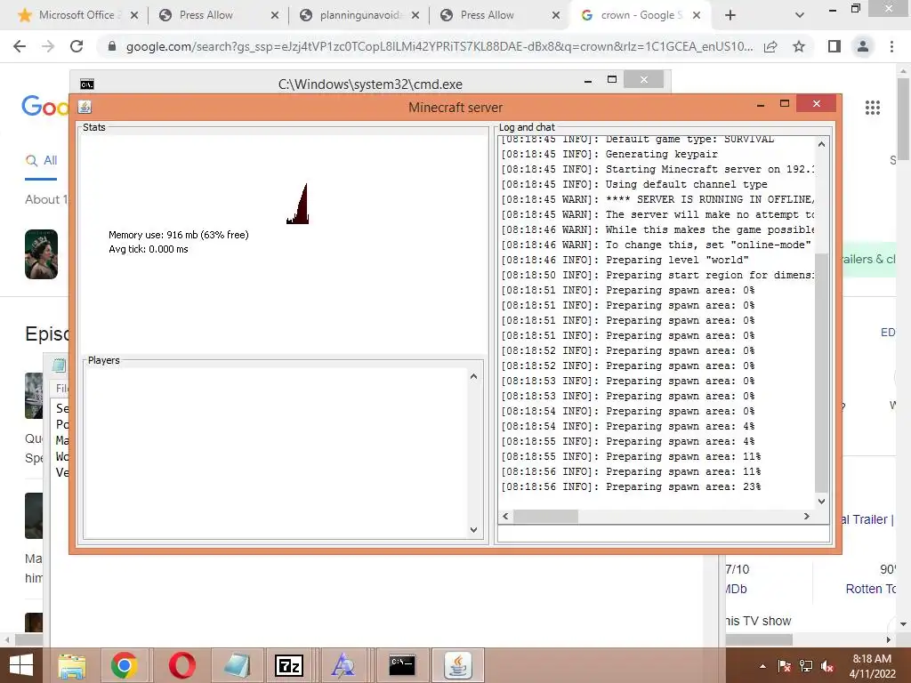Viewport: 911px width, 683px height.
Task: Click the log horizontal scrollbar thumb
Action: pyautogui.click(x=545, y=517)
